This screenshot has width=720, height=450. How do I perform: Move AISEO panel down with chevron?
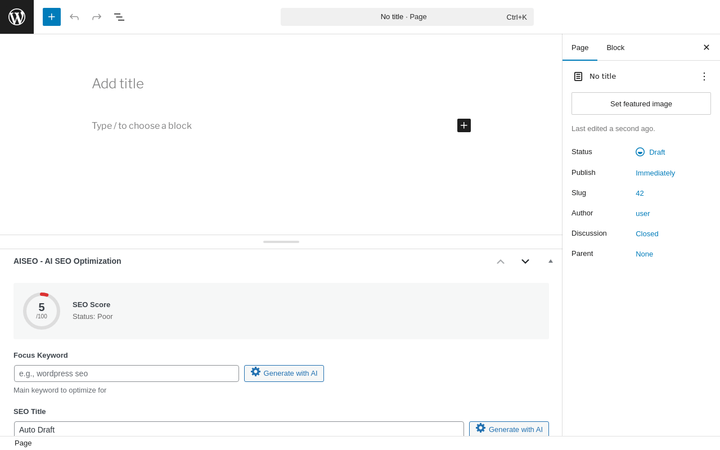(525, 262)
